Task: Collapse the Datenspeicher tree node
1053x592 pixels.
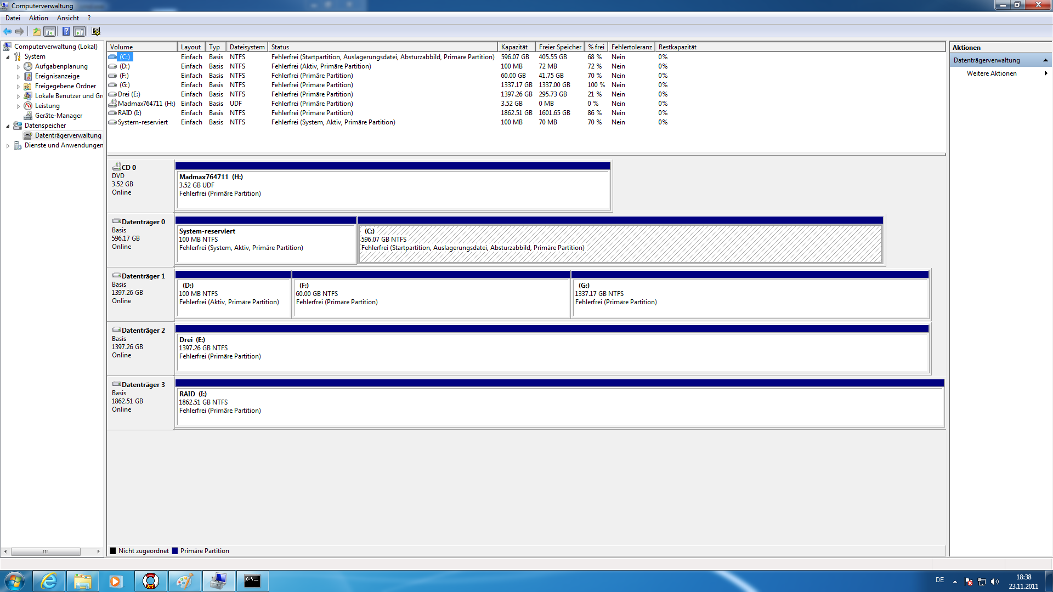Action: pos(8,126)
